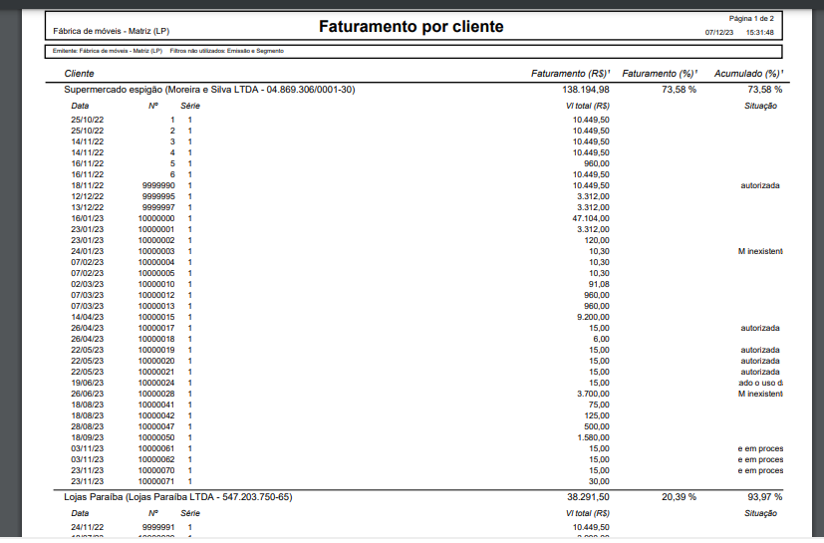The width and height of the screenshot is (824, 543).
Task: Click autorizada status for invoice 9999990
Action: click(760, 185)
